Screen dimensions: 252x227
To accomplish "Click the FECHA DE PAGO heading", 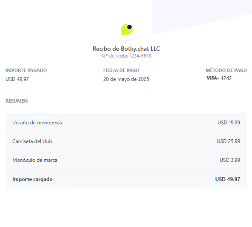I will [x=121, y=70].
